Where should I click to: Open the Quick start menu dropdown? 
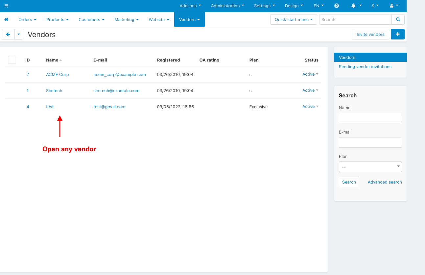tap(293, 20)
